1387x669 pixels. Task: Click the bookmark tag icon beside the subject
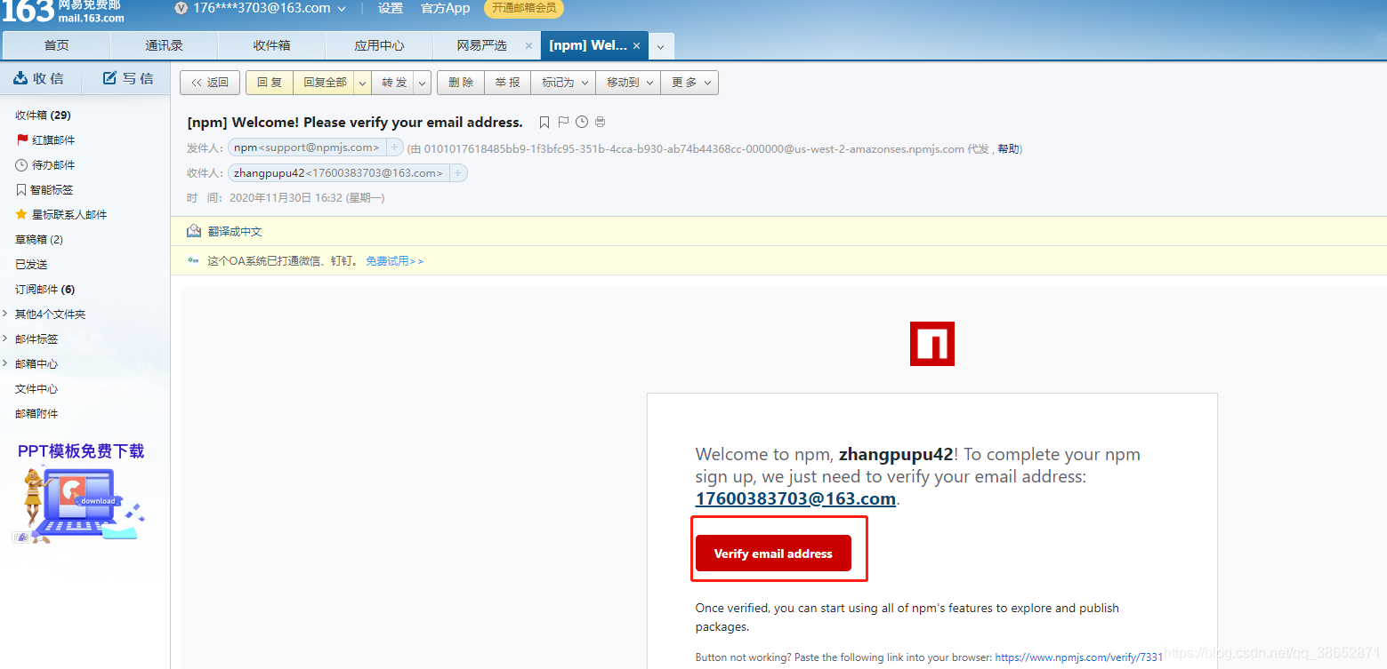[x=544, y=122]
